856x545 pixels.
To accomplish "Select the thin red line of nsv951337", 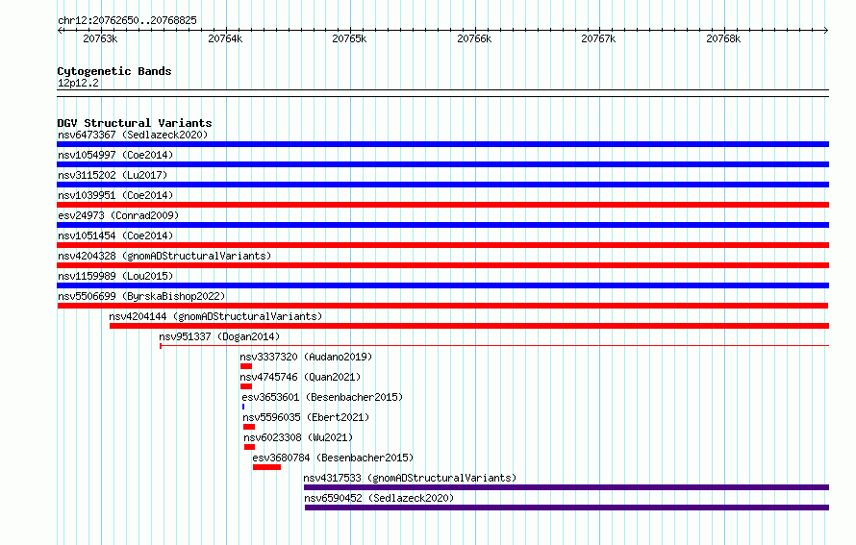I will pyautogui.click(x=494, y=346).
